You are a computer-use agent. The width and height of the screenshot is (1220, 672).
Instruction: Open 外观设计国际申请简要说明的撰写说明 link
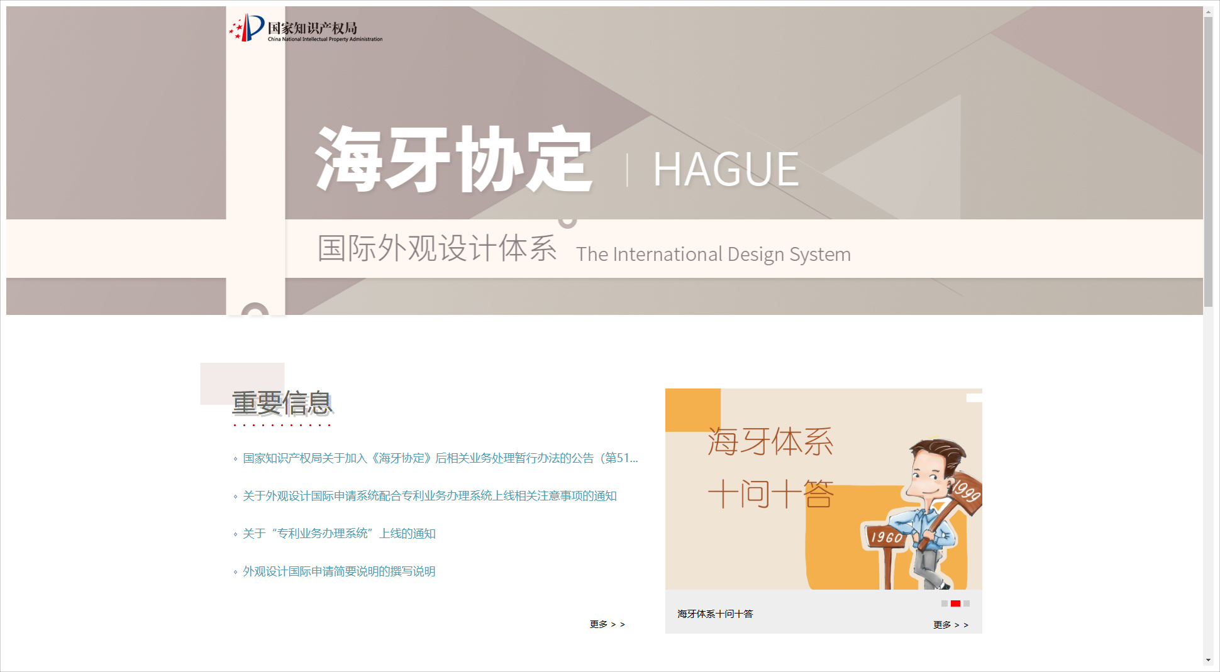tap(338, 571)
